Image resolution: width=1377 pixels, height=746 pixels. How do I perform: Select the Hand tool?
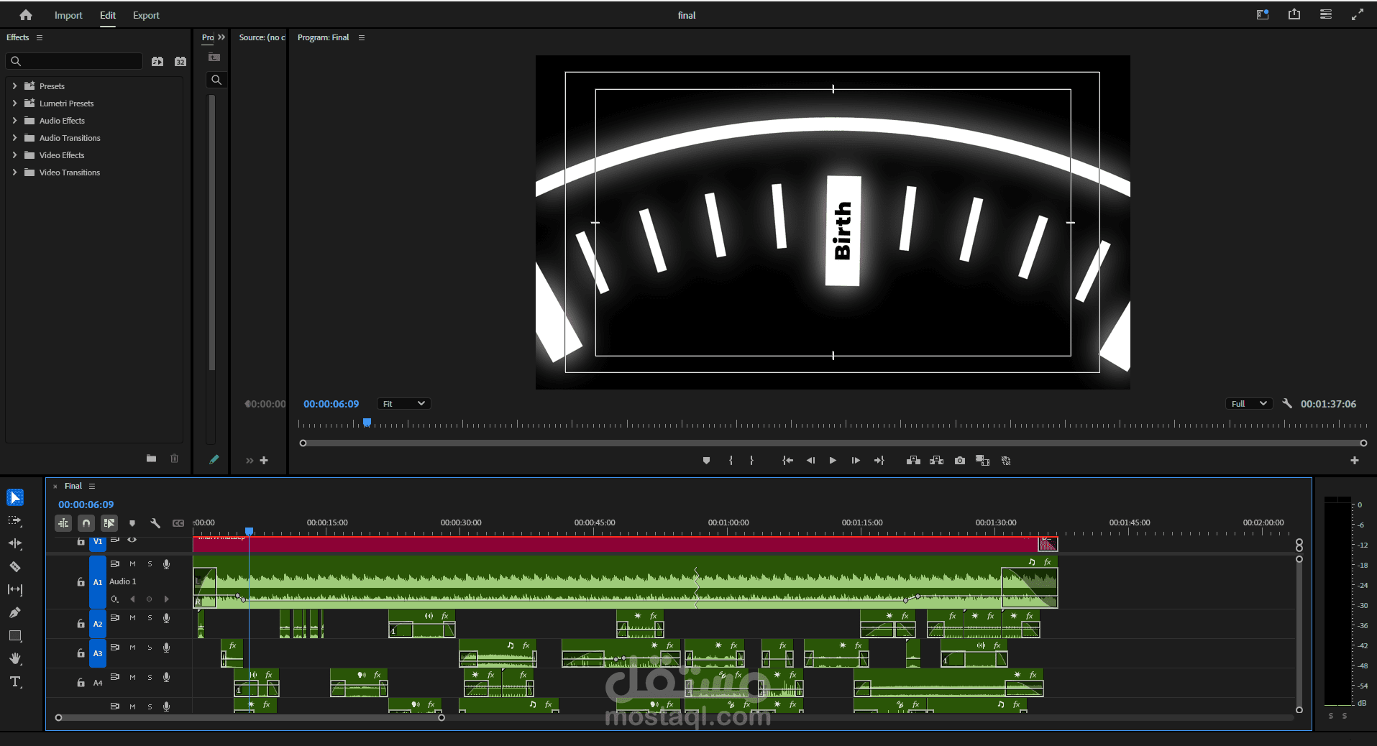click(14, 658)
